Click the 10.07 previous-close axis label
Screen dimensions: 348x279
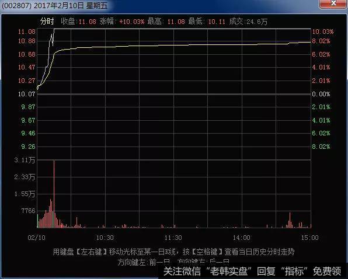point(27,94)
